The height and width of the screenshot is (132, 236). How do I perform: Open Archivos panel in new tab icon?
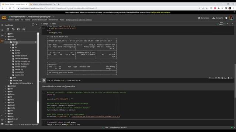[x=33, y=25]
